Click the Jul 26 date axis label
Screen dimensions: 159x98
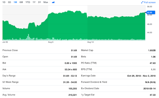pyautogui.click(x=5, y=42)
